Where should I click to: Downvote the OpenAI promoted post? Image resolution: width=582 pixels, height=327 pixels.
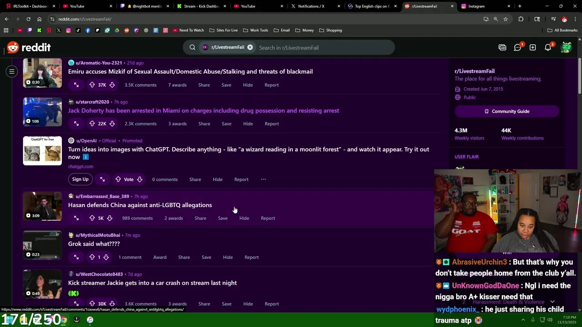(140, 179)
